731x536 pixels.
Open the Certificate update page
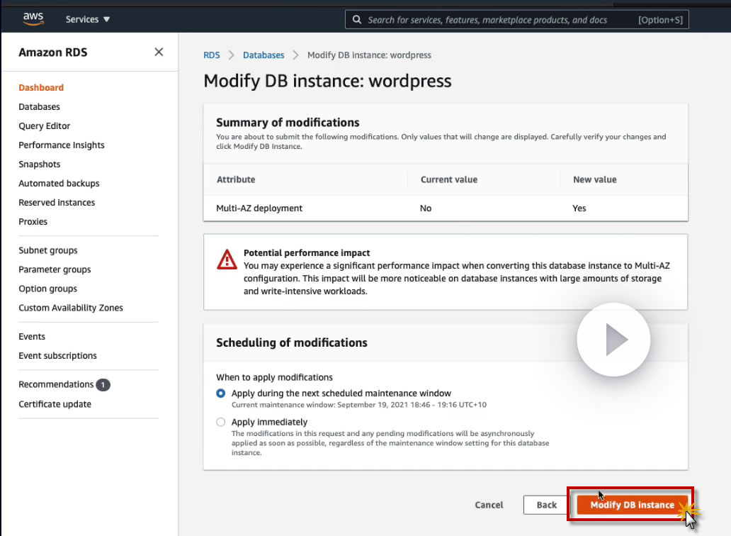click(x=55, y=404)
